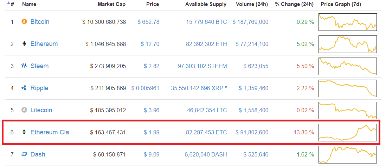Click the Ethereum diamond icon
Screen dimensions: 386x167
click(x=24, y=44)
